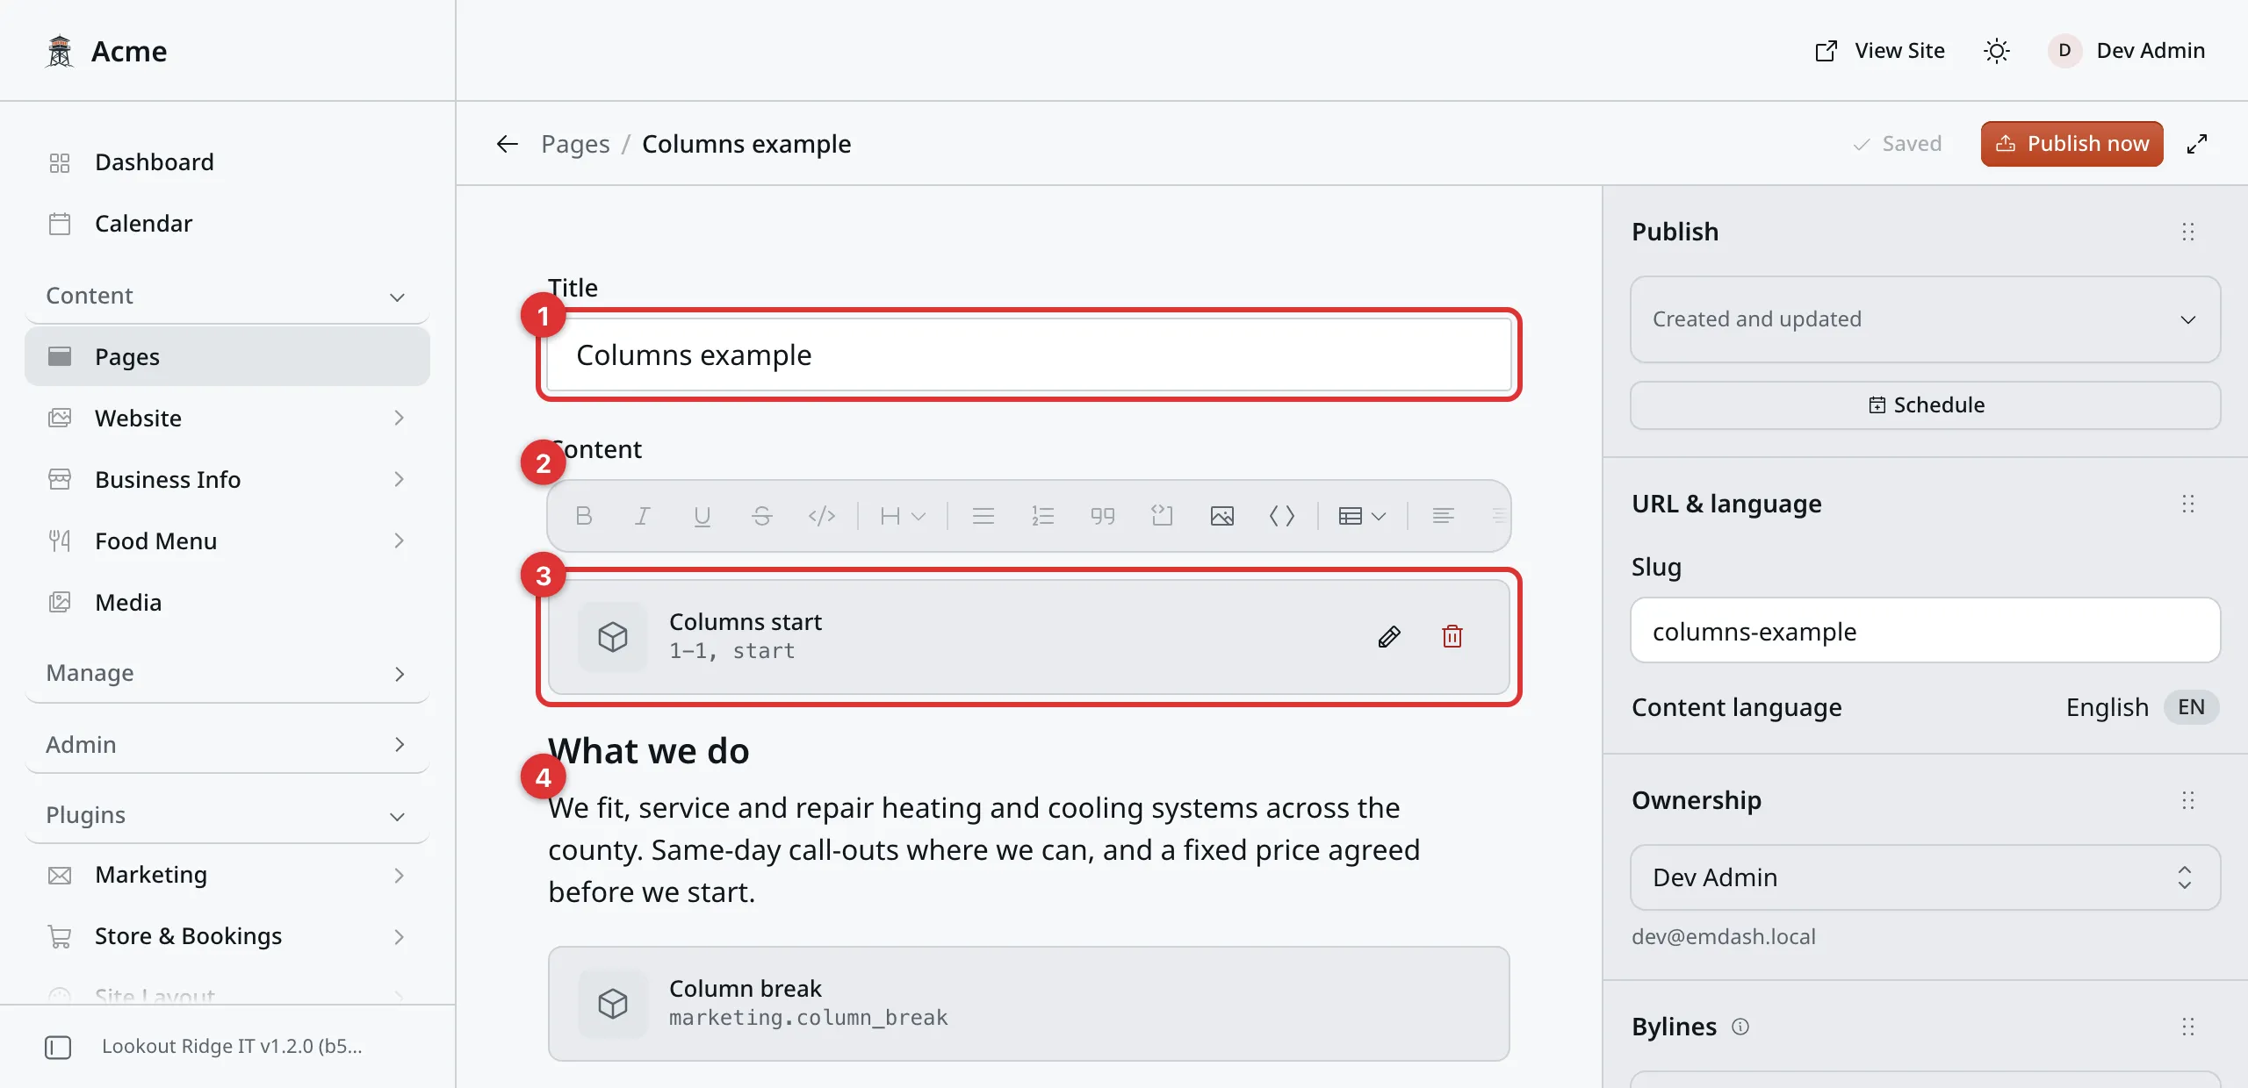
Task: Insert a numbered list
Action: tap(1043, 516)
